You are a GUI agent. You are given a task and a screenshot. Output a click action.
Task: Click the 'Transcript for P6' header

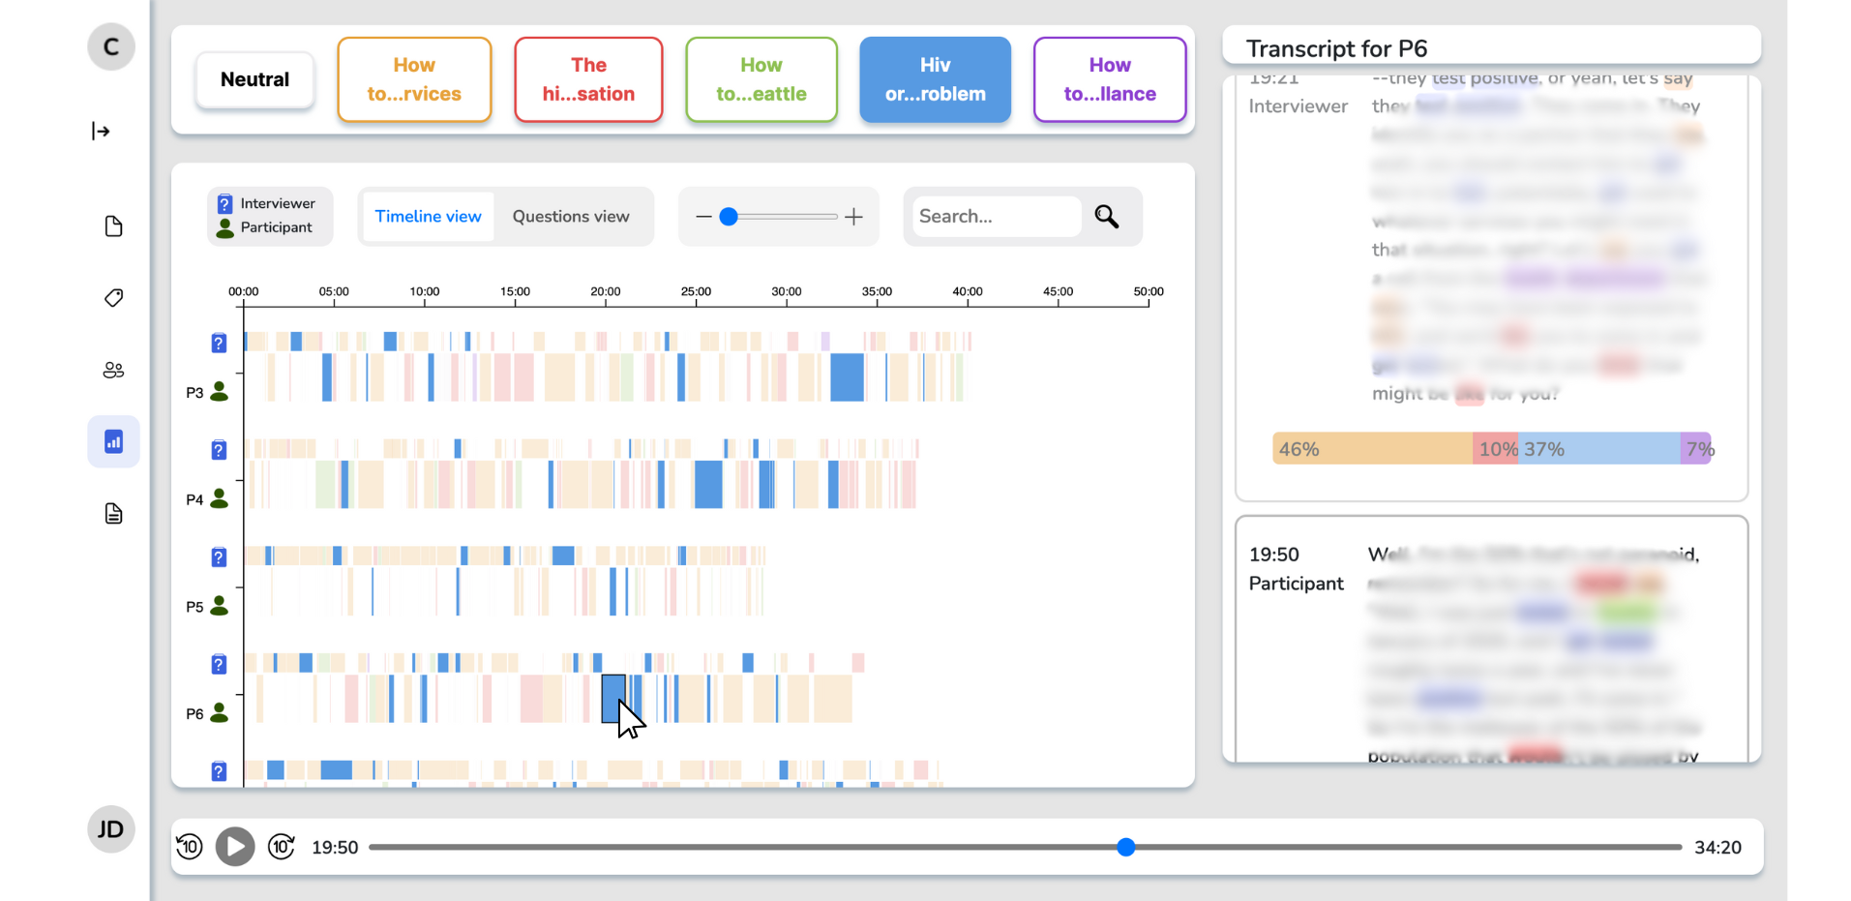(1336, 48)
